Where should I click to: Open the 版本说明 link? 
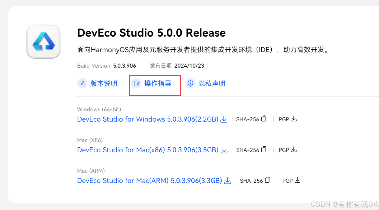[103, 83]
